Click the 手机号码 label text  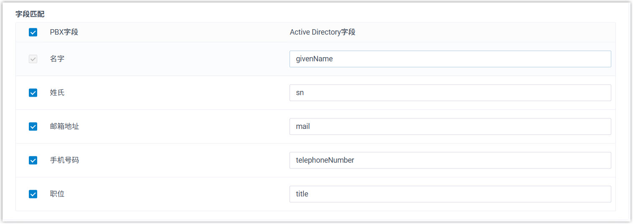coord(64,160)
